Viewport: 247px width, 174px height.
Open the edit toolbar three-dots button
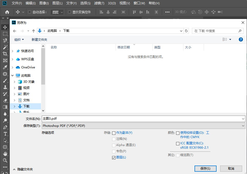5,167
